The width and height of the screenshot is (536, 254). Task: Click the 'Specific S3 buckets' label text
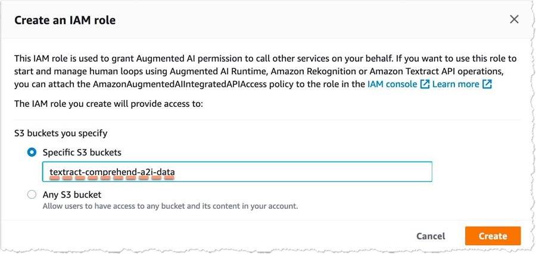point(82,153)
